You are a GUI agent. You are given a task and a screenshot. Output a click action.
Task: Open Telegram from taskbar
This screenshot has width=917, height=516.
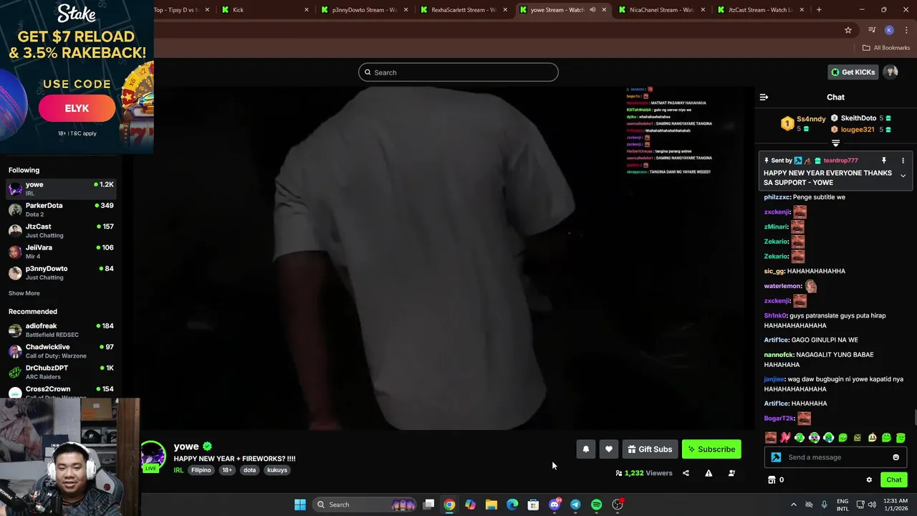click(575, 505)
